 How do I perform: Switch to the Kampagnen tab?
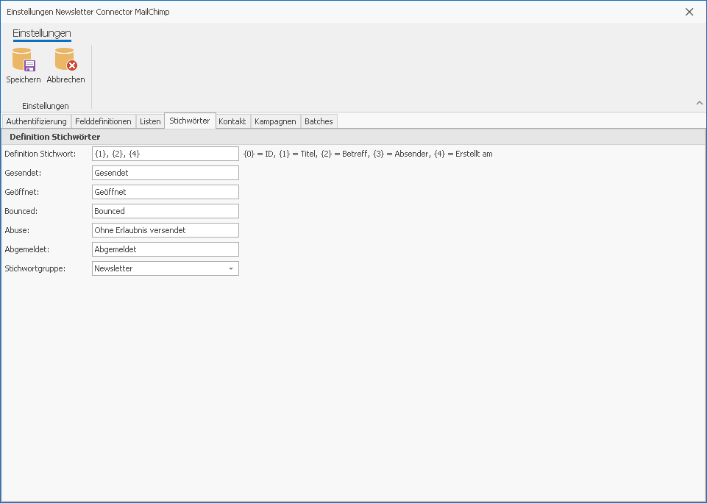point(275,121)
